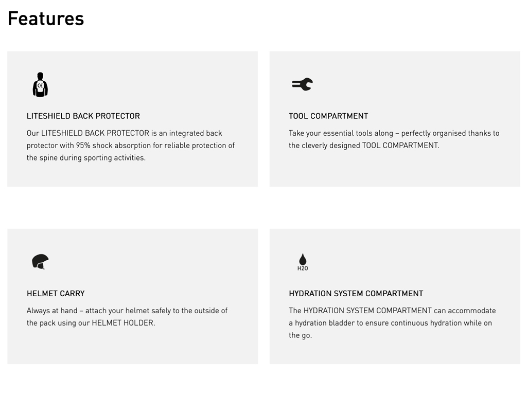Click the Features page heading
Viewport: 527px width, 395px height.
click(x=46, y=19)
